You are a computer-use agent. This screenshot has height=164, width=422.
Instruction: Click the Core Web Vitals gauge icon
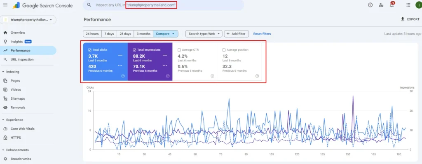(5, 129)
